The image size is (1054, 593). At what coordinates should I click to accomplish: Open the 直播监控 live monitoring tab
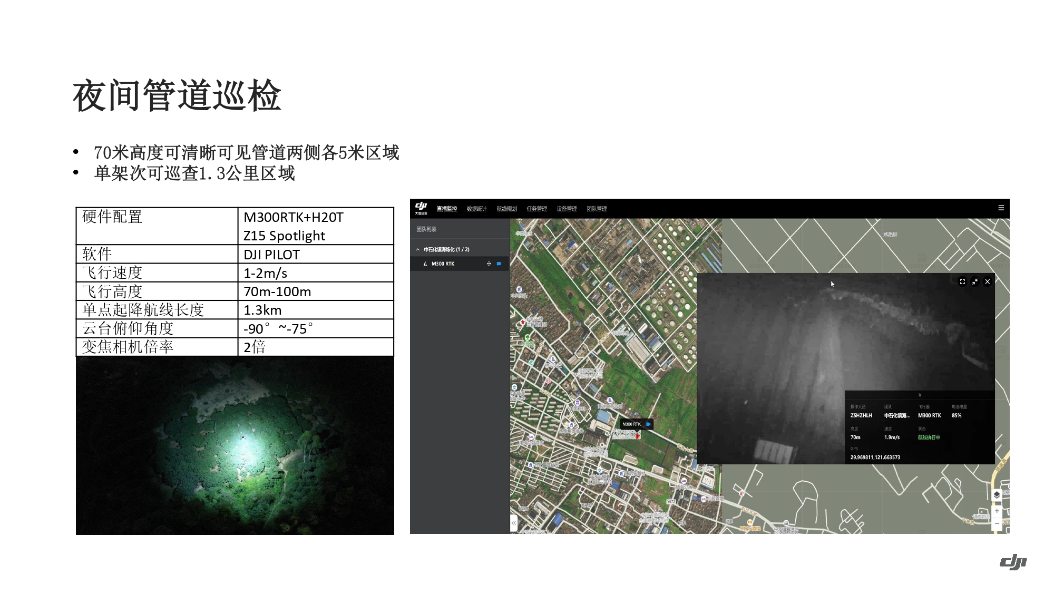coord(446,209)
